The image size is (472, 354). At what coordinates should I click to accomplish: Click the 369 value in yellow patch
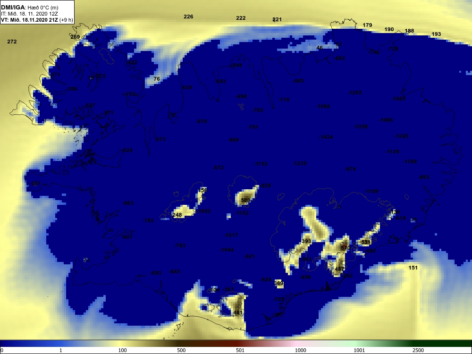pos(279,283)
